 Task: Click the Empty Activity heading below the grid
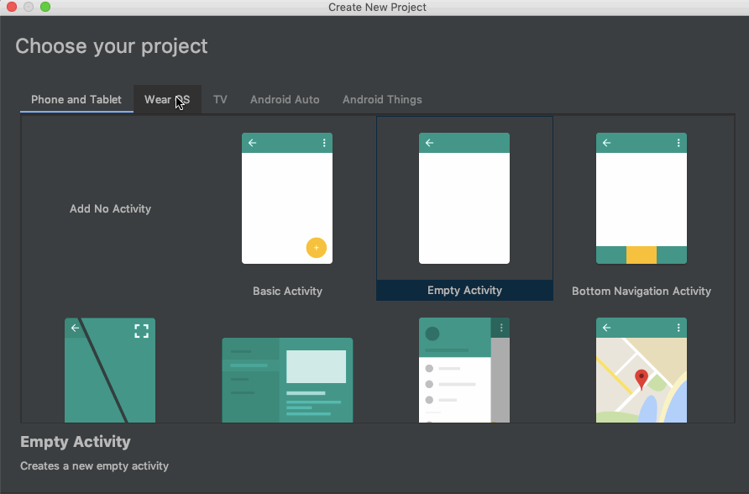pos(76,441)
